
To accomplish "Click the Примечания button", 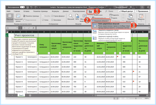I will 142,11.
